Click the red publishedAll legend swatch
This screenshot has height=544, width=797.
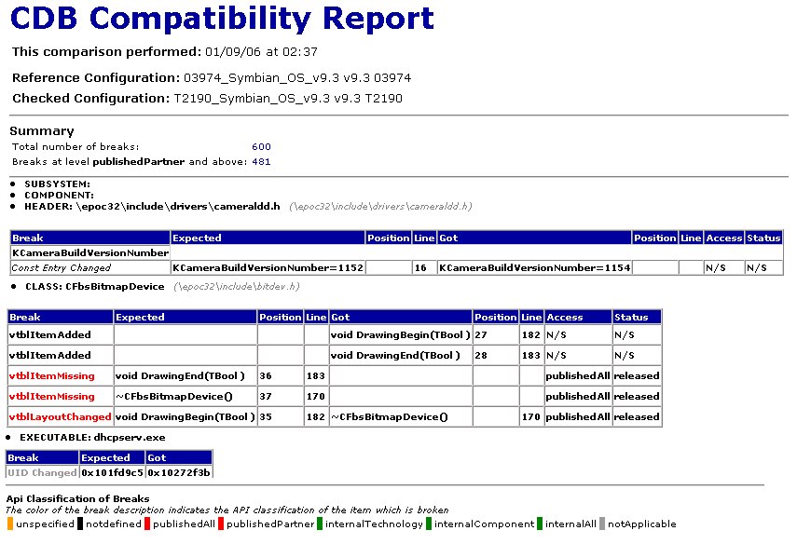pos(147,524)
